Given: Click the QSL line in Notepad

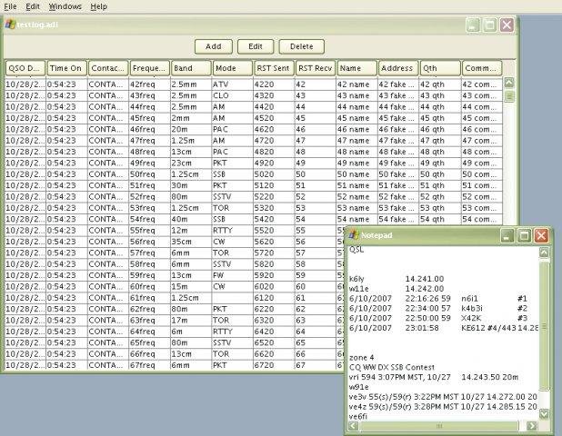Looking at the screenshot, I should [356, 250].
